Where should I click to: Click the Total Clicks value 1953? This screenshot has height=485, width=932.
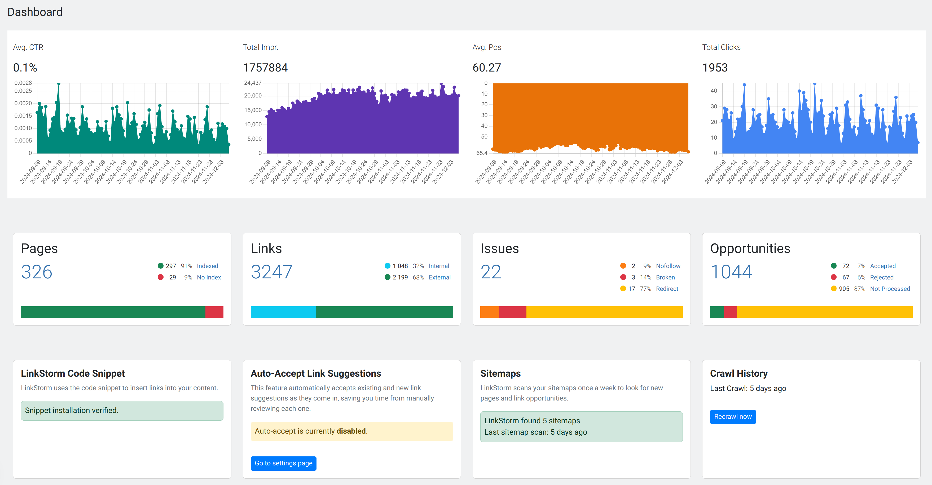click(715, 68)
